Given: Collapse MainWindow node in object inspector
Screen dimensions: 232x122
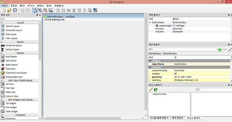Looking at the screenshot, I should pos(150,22).
